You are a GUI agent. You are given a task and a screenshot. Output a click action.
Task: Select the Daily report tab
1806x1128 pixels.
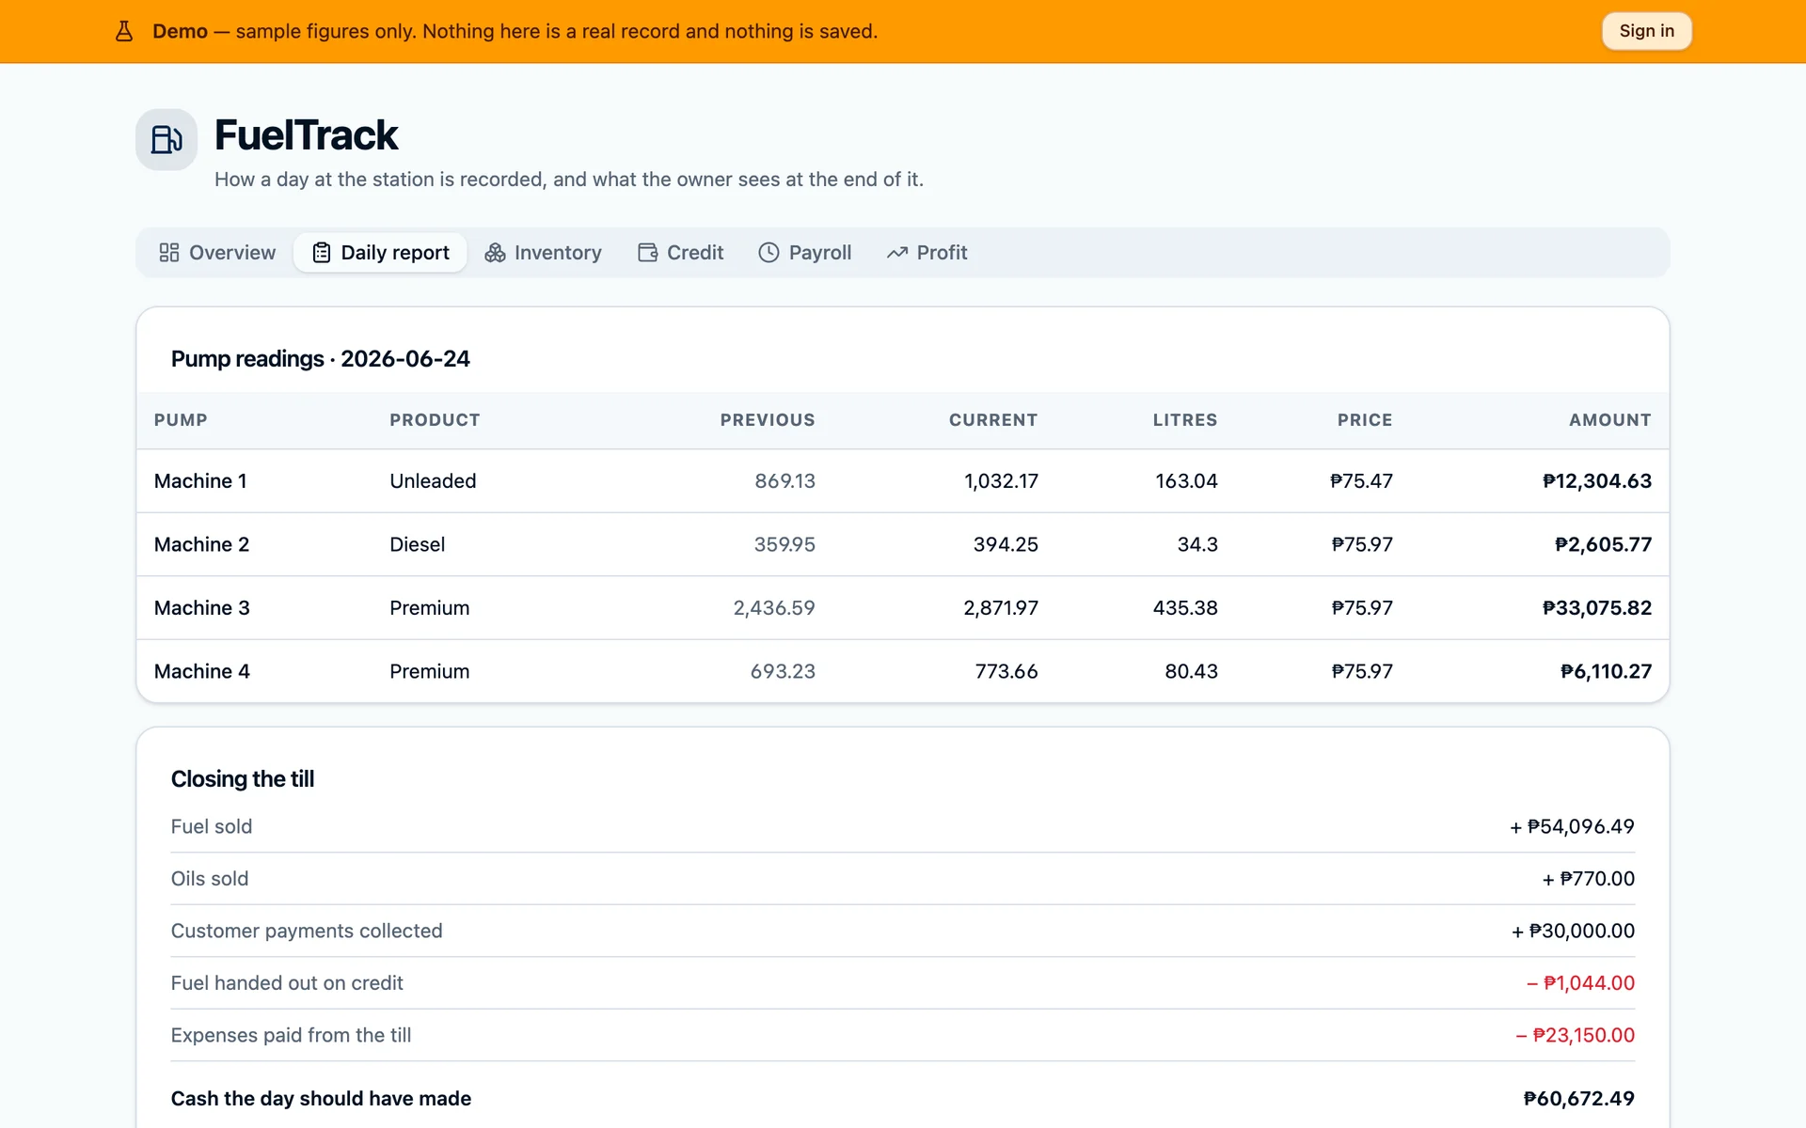[x=380, y=253]
